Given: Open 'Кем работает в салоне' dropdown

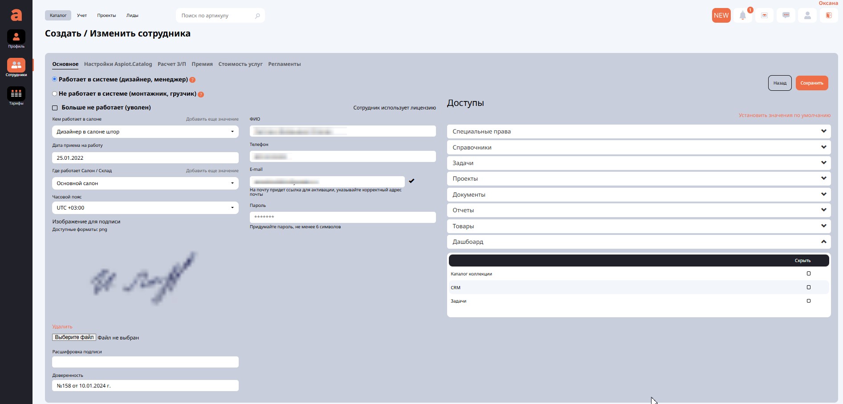Looking at the screenshot, I should click(x=145, y=132).
